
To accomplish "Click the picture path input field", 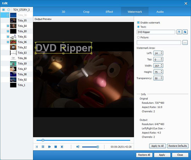I will (159, 42).
